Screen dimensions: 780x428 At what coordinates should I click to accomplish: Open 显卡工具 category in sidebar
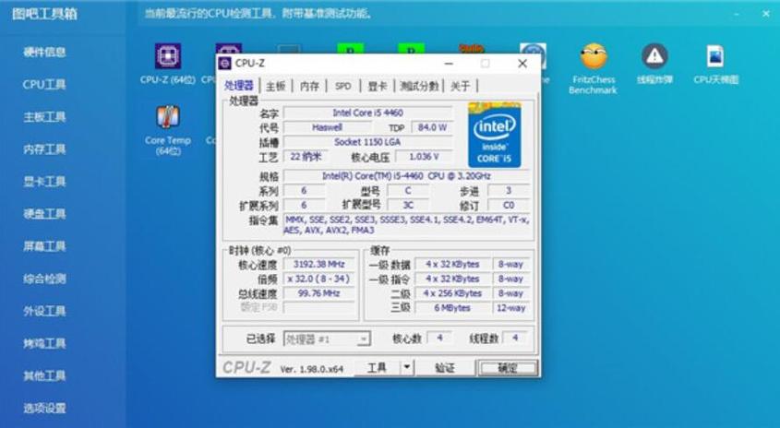[44, 182]
